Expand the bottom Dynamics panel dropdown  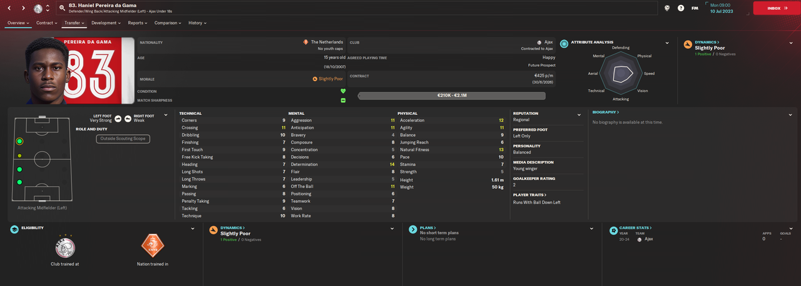click(391, 229)
